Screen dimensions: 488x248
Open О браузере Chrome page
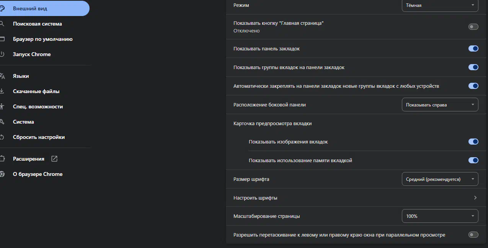tap(38, 174)
